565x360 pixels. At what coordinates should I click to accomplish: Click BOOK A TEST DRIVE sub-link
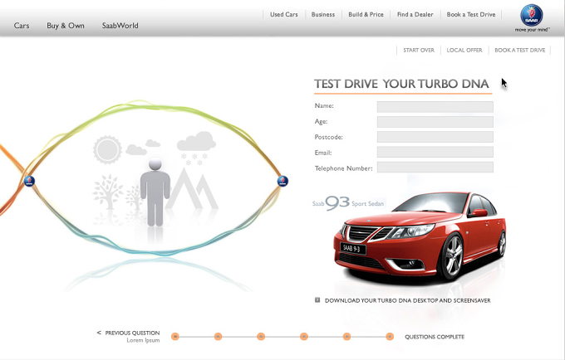pyautogui.click(x=520, y=50)
